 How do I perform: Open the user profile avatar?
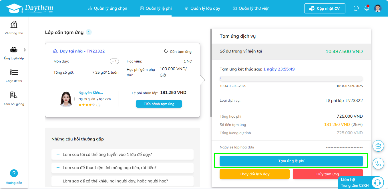378,8
